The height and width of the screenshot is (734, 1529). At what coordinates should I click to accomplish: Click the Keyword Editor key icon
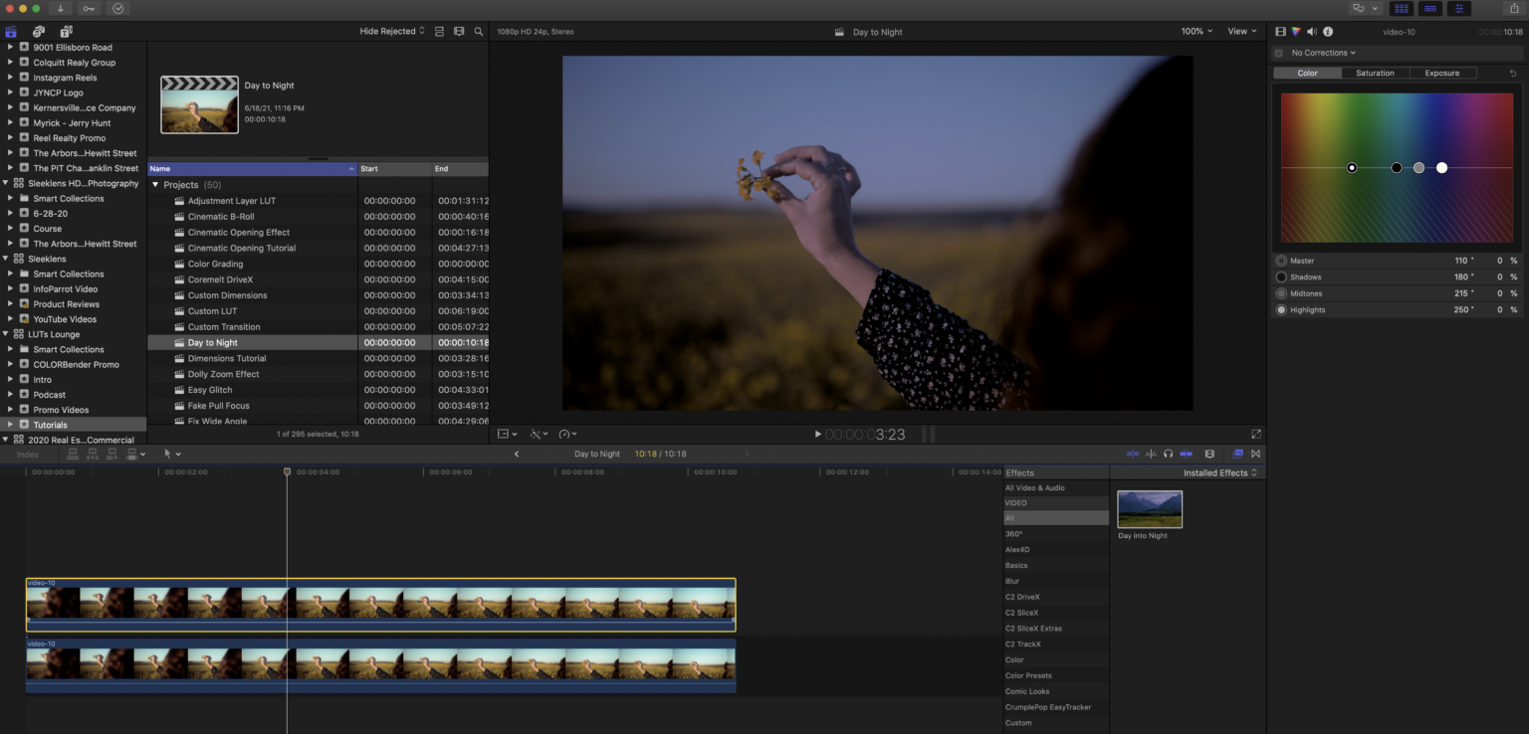pos(90,8)
